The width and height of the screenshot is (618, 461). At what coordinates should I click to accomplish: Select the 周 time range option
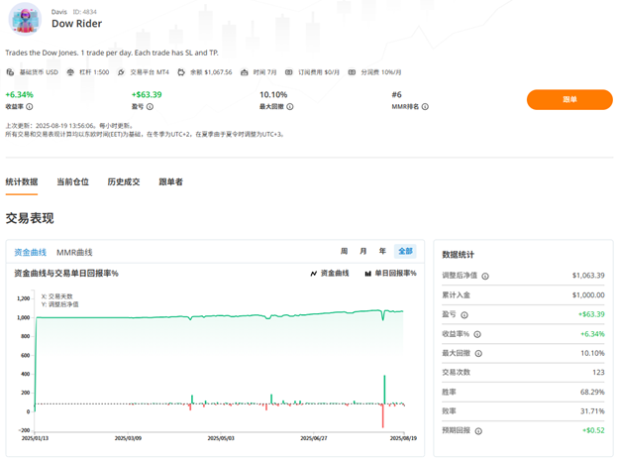point(344,252)
